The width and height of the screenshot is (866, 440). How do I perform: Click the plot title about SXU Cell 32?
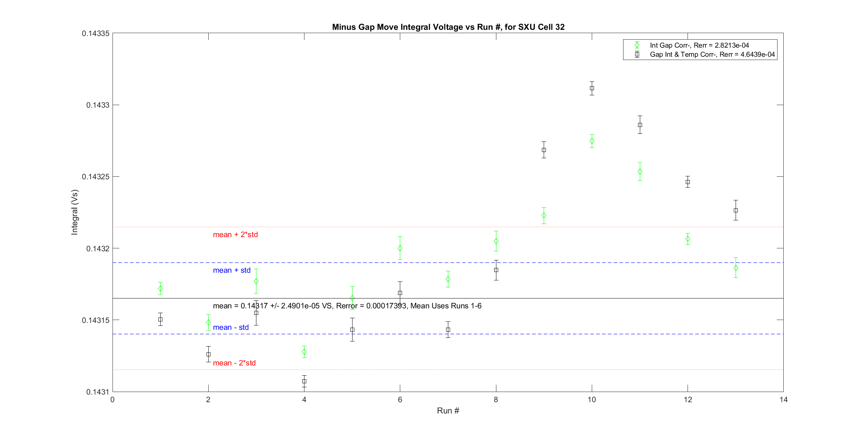448,27
